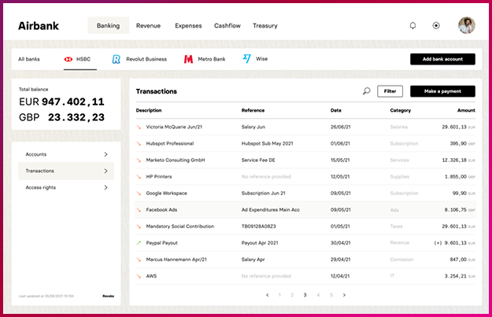492x317 pixels.
Task: Click the amount 12.326,18 EUR
Action: click(458, 160)
